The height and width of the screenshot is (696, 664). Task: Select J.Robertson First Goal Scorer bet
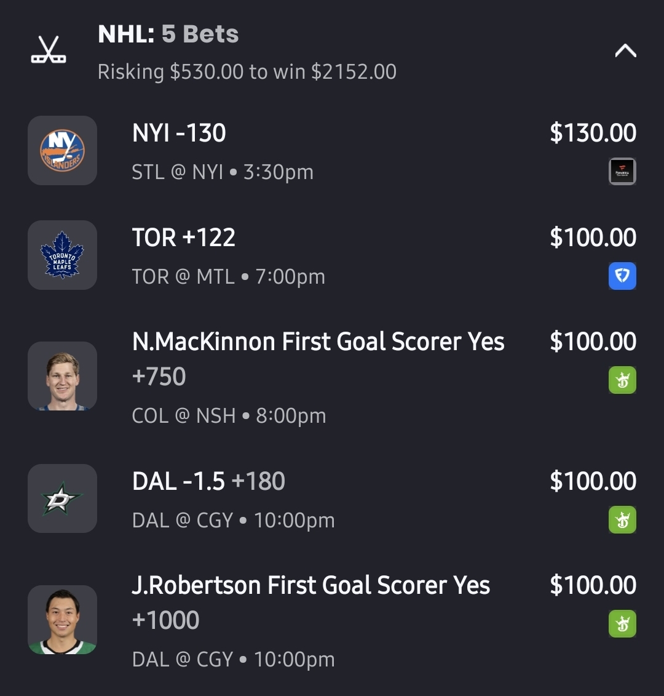point(310,586)
